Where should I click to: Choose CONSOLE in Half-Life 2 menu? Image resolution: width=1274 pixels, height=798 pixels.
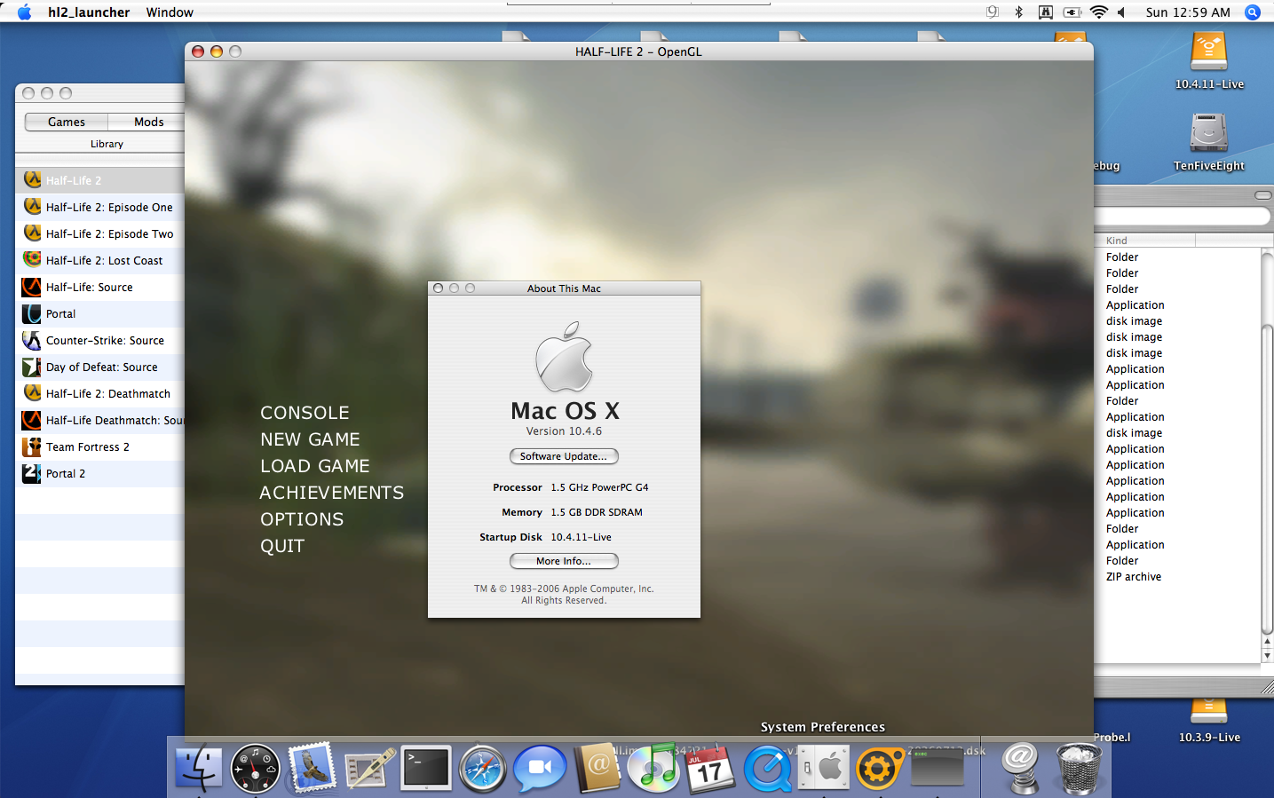305,413
